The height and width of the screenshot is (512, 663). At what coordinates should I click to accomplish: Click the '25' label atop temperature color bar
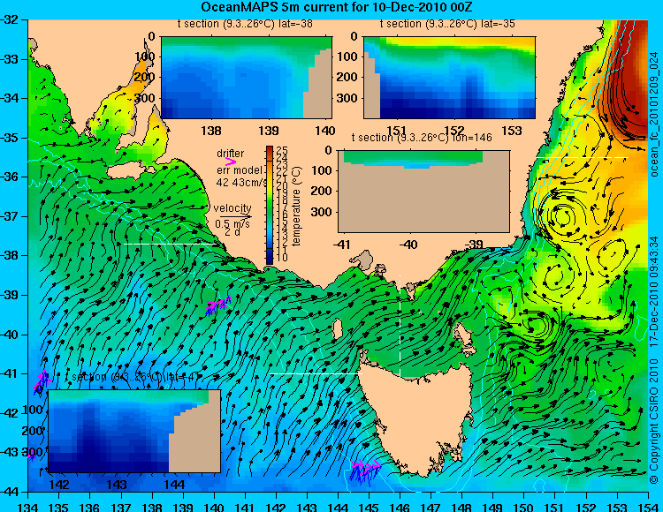(282, 150)
